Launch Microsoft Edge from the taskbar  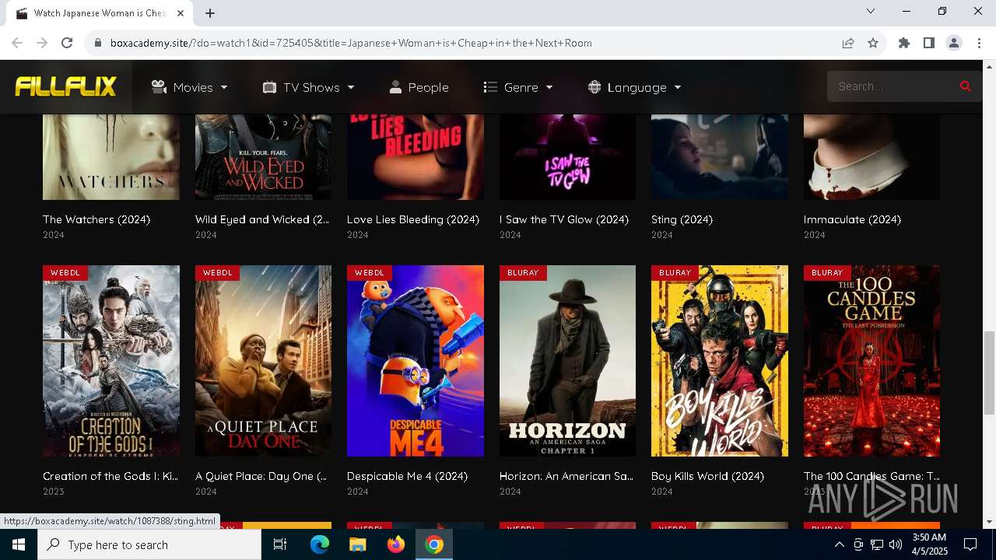click(320, 544)
